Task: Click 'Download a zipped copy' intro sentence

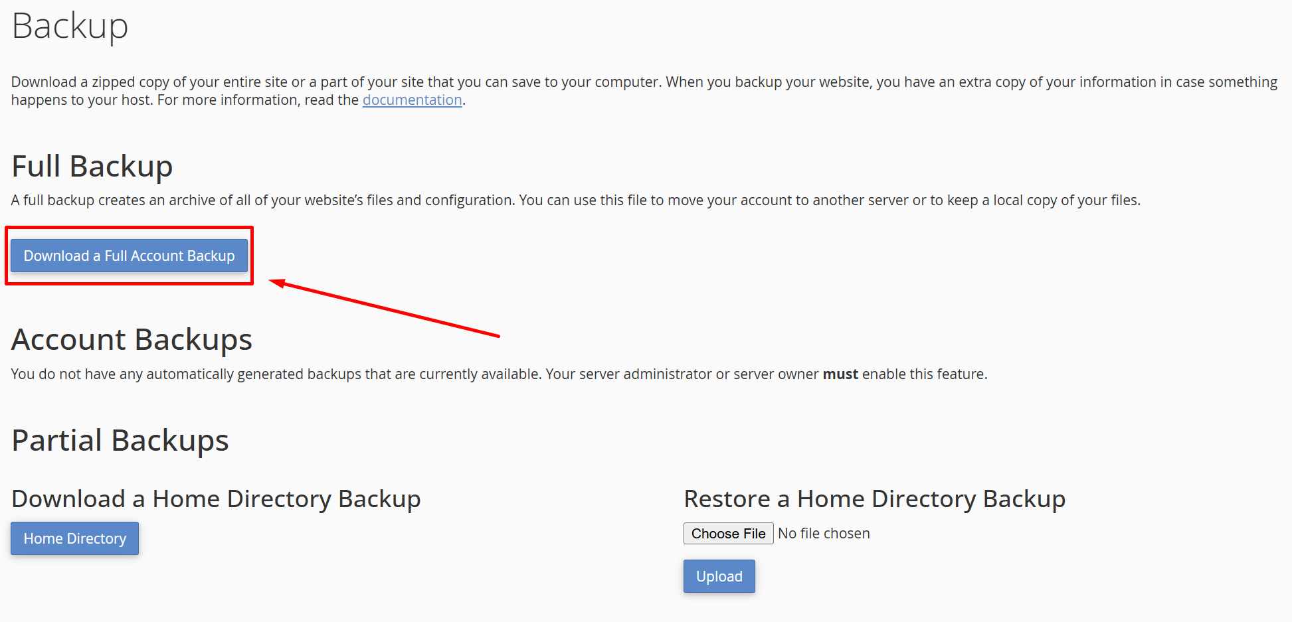Action: pos(335,82)
